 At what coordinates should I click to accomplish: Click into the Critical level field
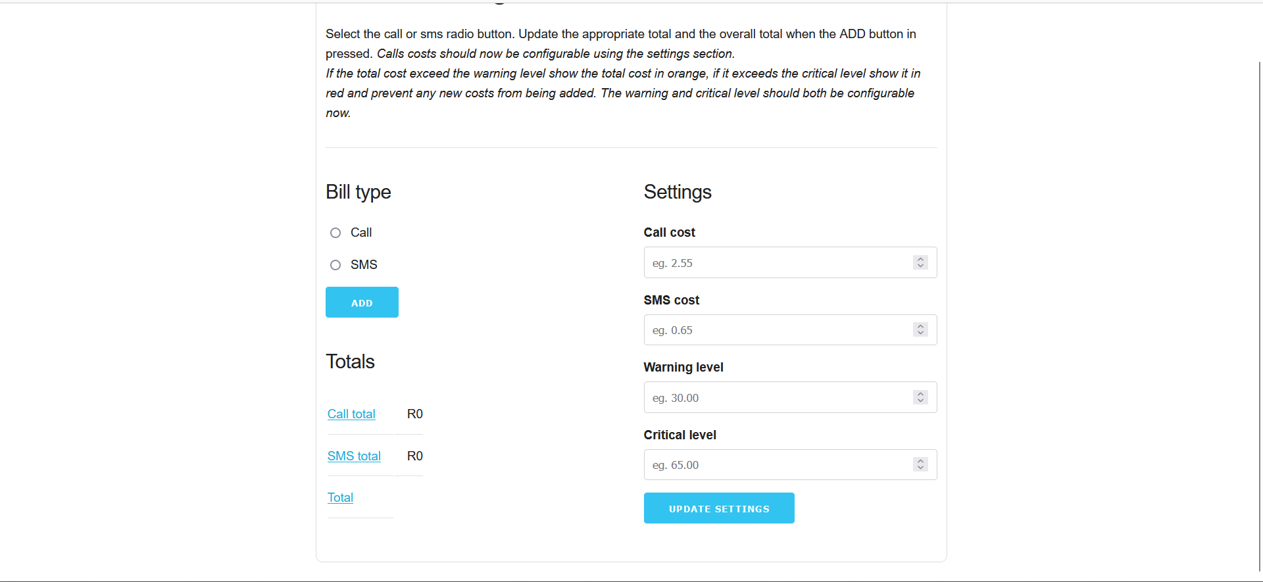(776, 465)
